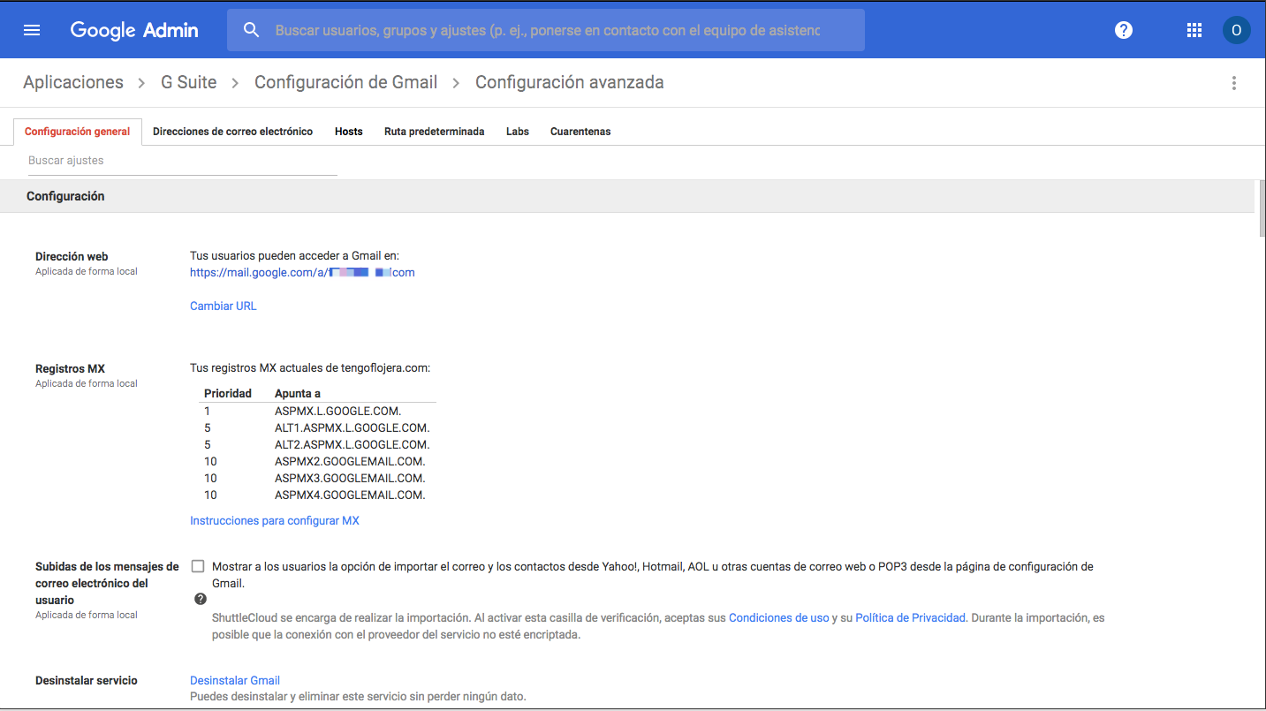
Task: Click Cambiar URL link
Action: pyautogui.click(x=224, y=306)
